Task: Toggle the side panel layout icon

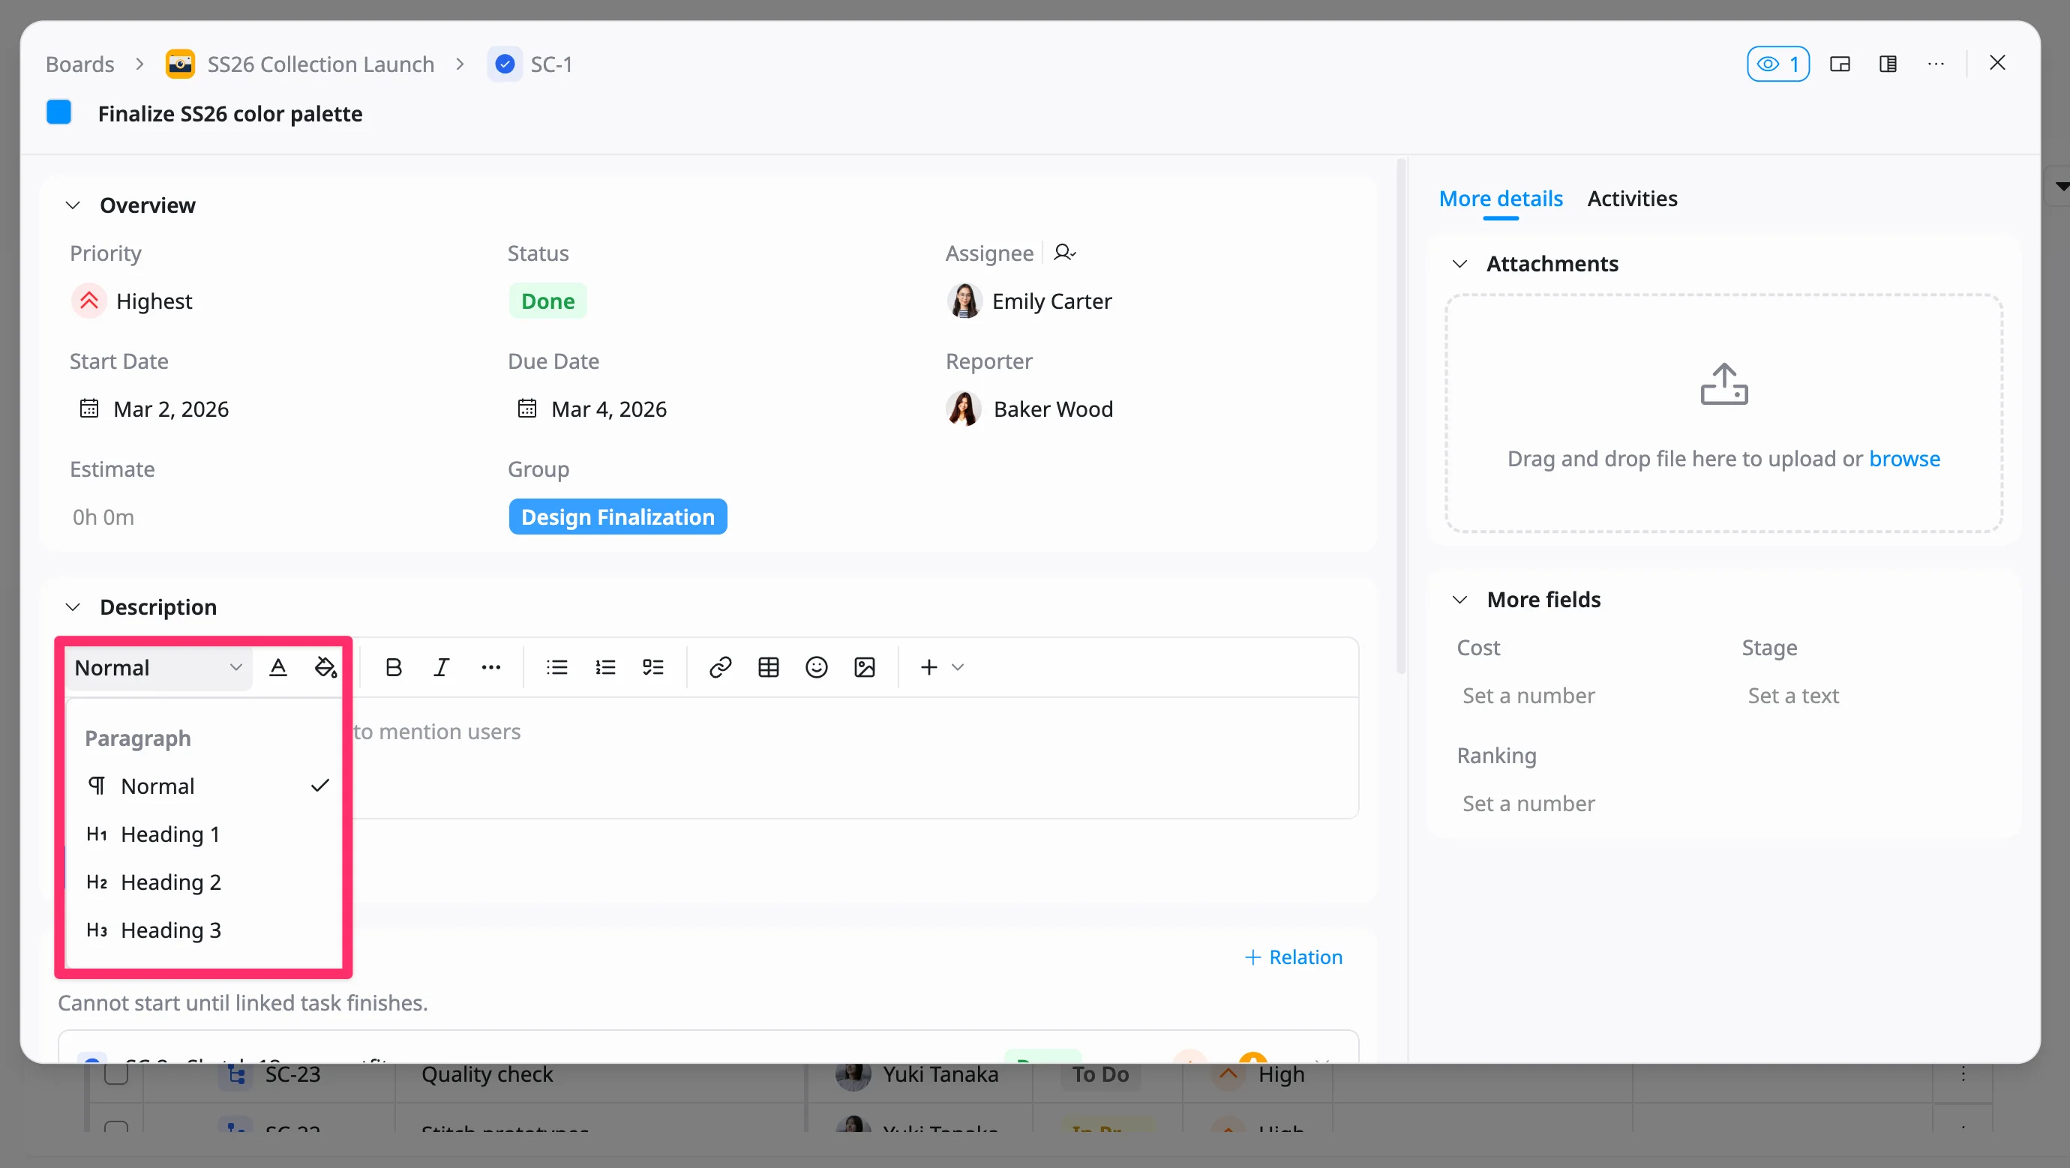Action: [x=1888, y=64]
